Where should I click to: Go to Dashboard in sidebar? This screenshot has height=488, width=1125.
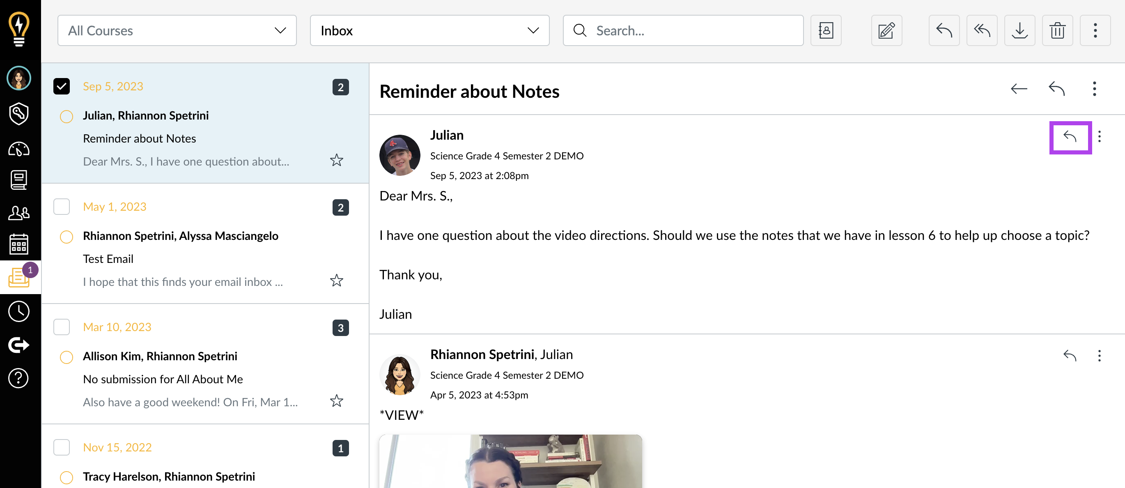coord(19,150)
